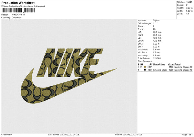
Task: Click the 'Brand' column header
Action: click(178, 64)
